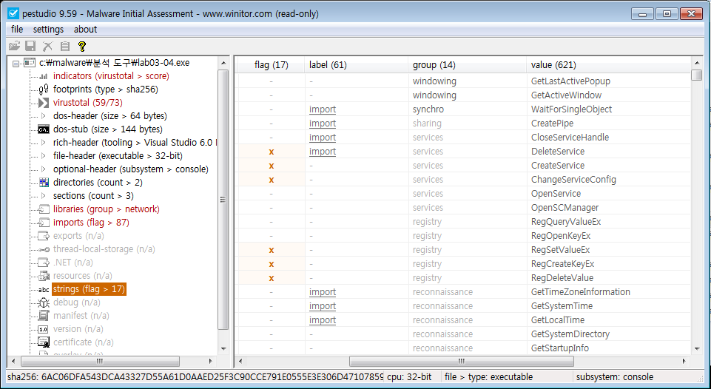Click import link for CreatePipe row
This screenshot has width=711, height=389.
coord(323,124)
